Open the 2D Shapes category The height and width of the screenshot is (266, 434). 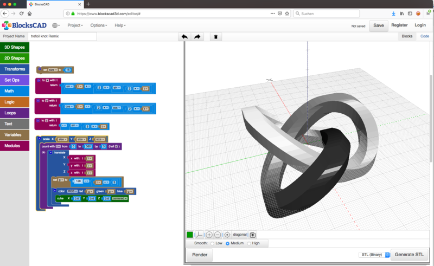pyautogui.click(x=15, y=58)
